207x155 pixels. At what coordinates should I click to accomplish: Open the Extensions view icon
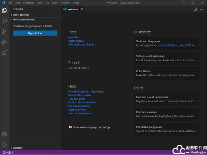point(4,53)
